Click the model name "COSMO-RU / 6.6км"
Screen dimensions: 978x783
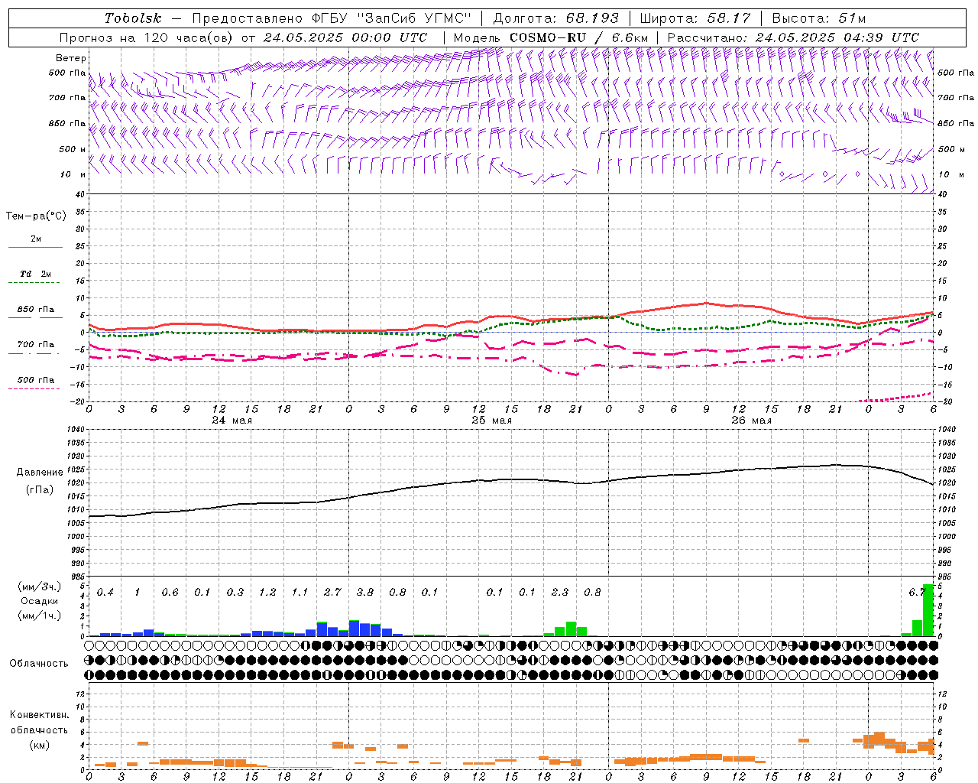click(x=579, y=37)
